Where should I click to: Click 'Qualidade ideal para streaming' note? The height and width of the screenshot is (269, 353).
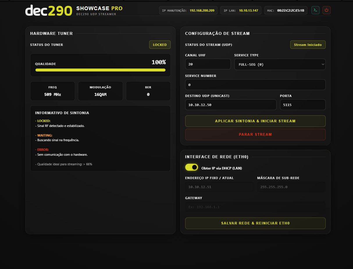pos(64,164)
